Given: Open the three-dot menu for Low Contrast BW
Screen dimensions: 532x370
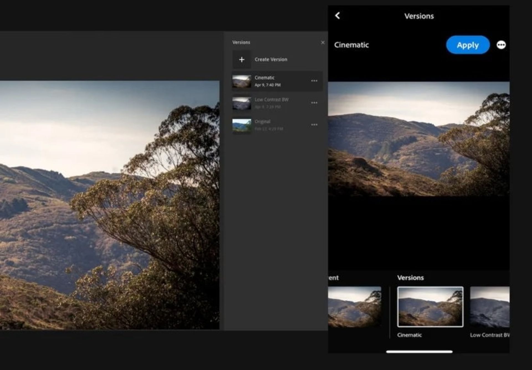Looking at the screenshot, I should point(314,103).
